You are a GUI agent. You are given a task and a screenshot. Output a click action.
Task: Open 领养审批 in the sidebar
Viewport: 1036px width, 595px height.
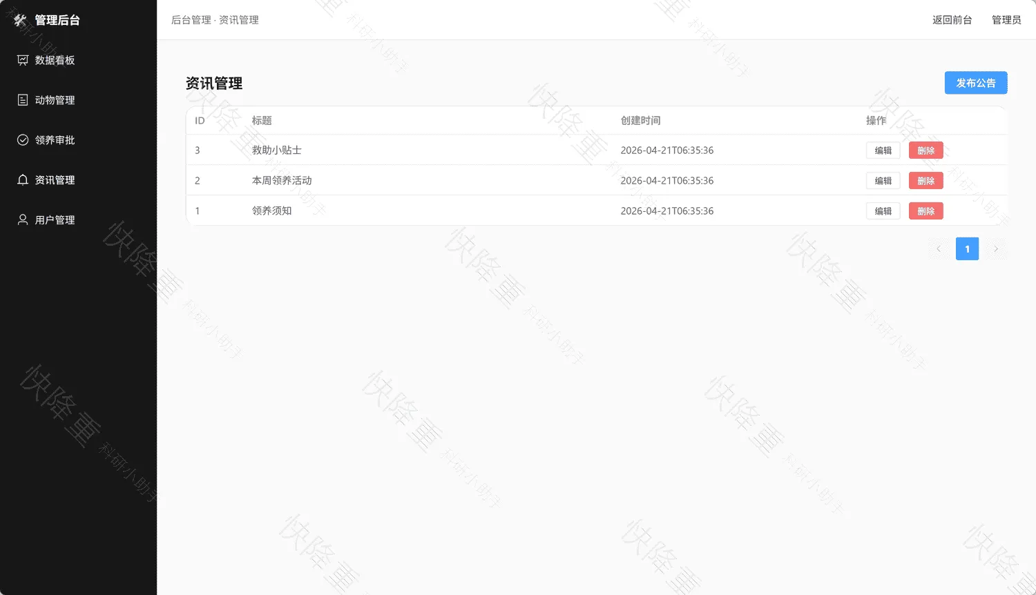click(x=78, y=140)
